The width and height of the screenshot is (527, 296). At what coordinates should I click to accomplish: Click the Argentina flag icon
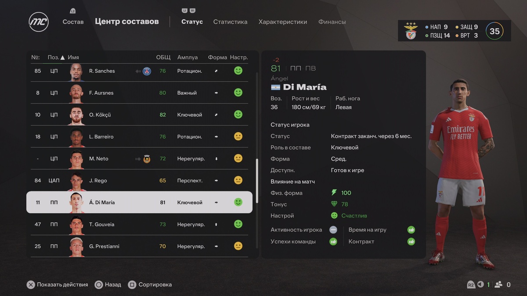(276, 87)
